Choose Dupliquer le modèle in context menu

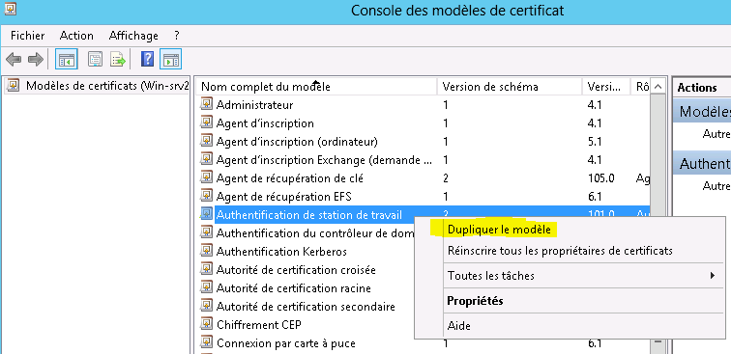499,230
